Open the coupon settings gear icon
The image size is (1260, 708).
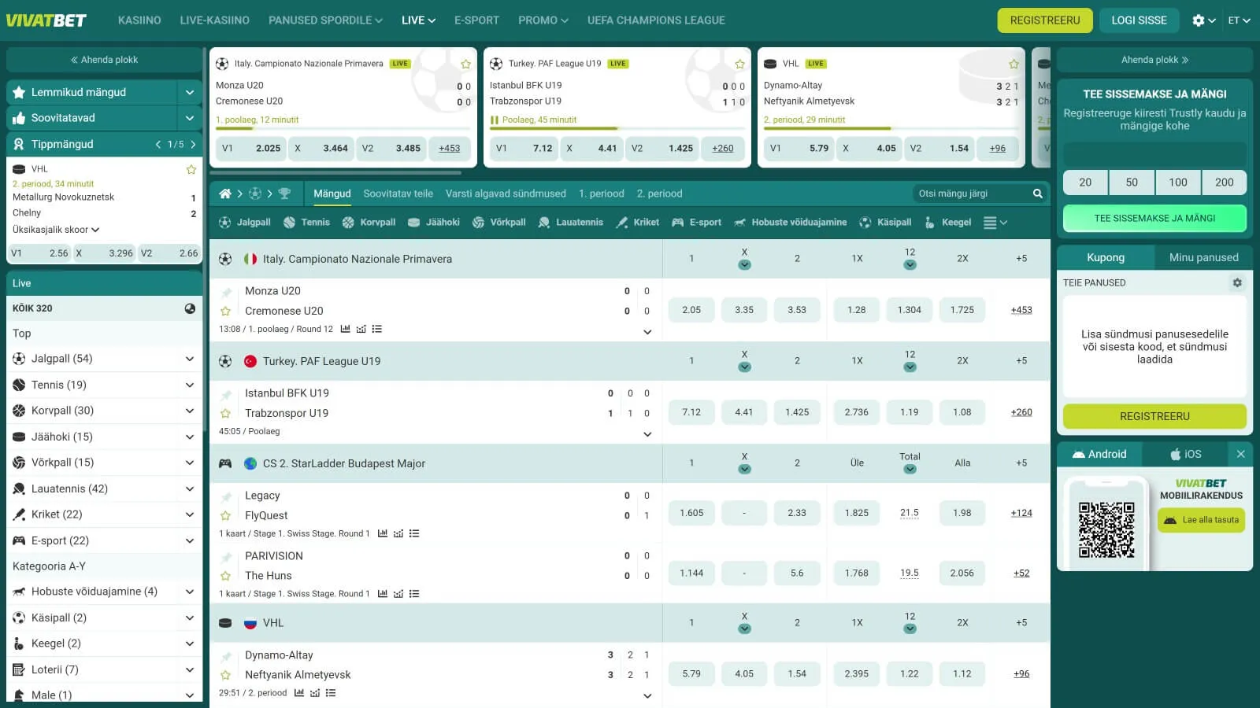point(1237,282)
